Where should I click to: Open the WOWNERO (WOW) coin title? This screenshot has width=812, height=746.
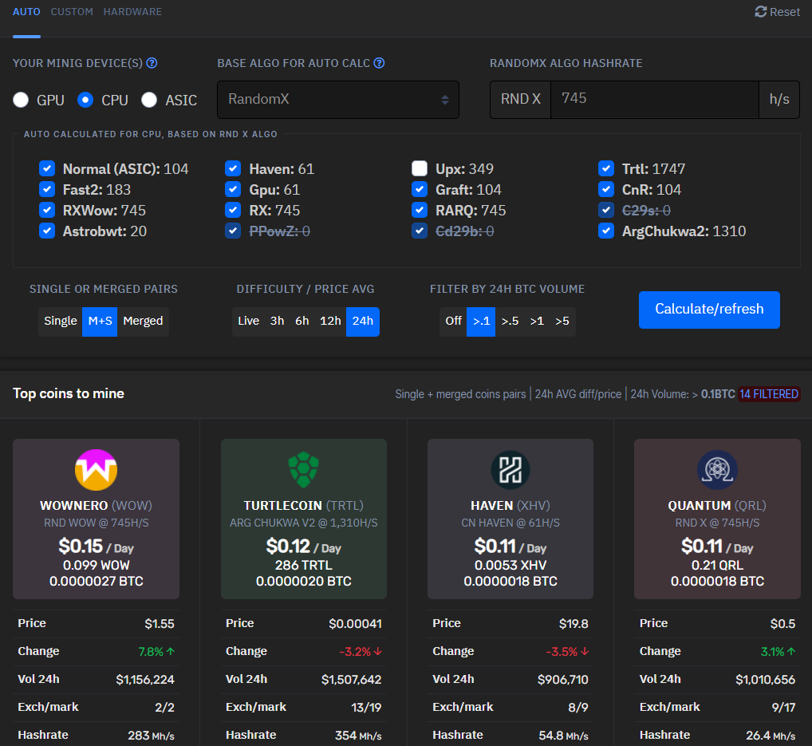[96, 506]
